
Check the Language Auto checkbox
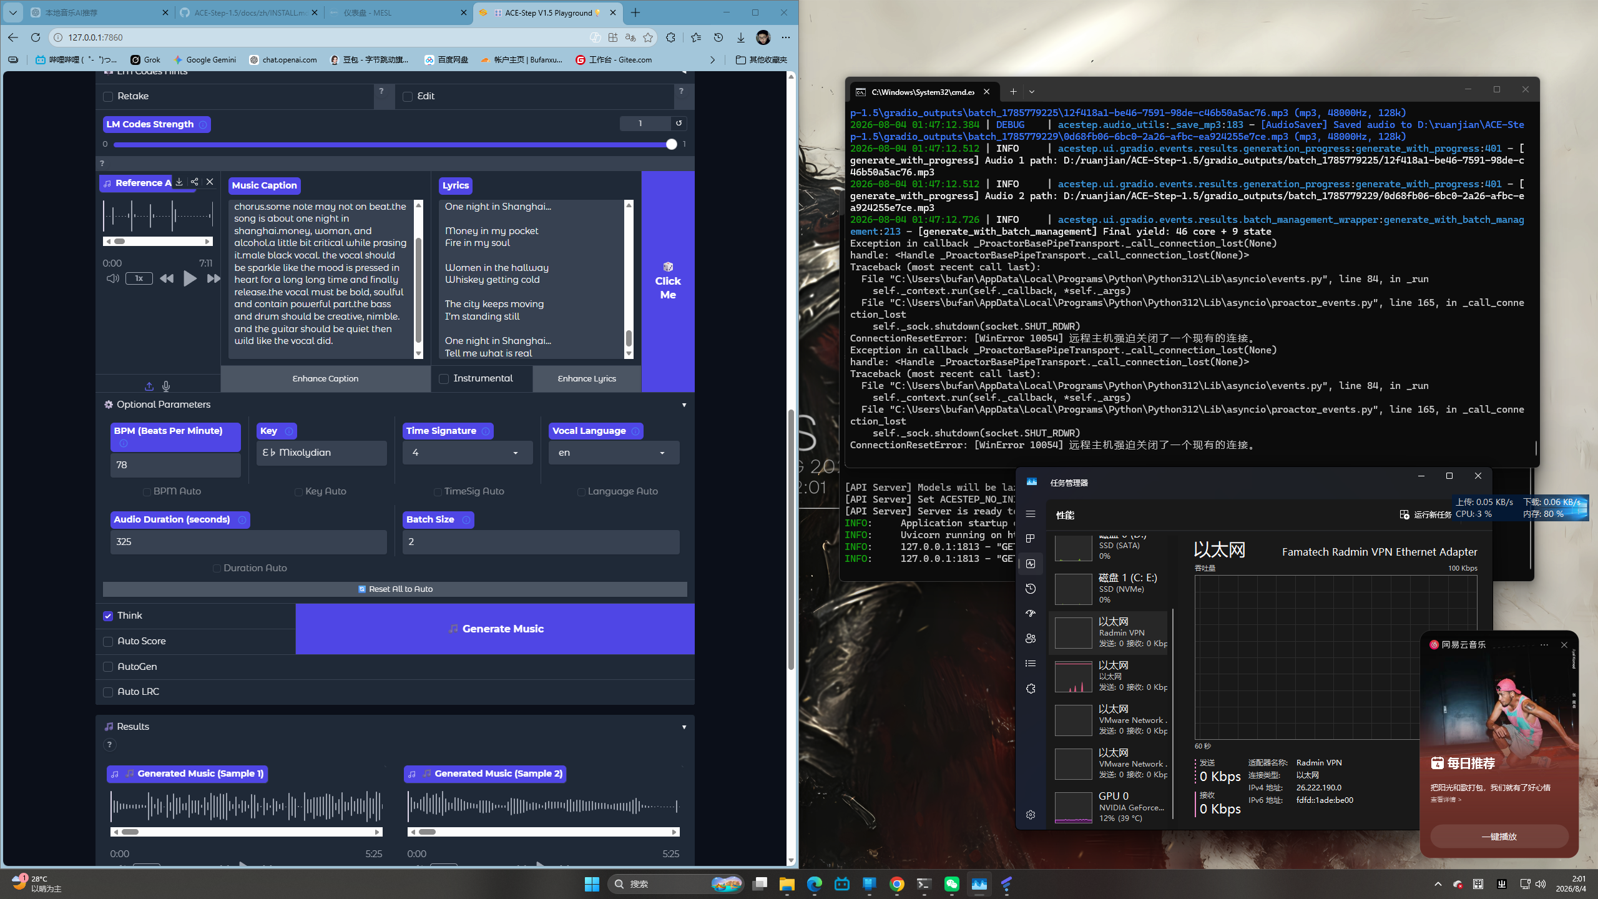pyautogui.click(x=581, y=492)
